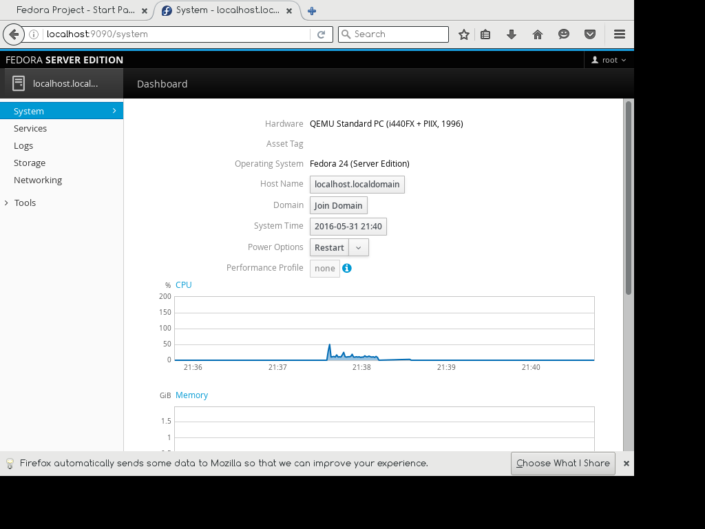The width and height of the screenshot is (705, 529).
Task: Click the QEMU Standard PC hardware text
Action: click(x=387, y=124)
